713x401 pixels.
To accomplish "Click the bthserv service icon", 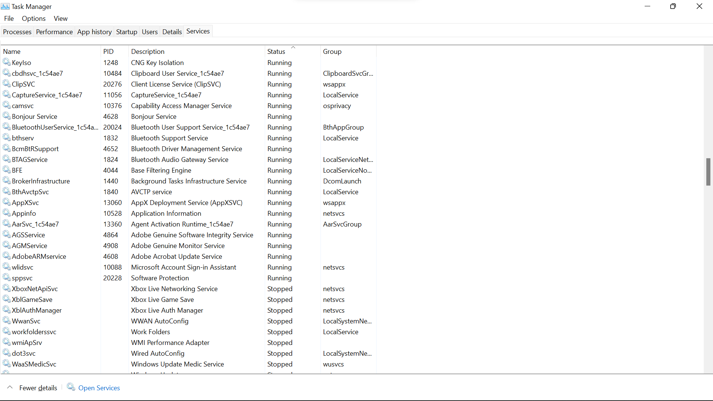I will (7, 137).
